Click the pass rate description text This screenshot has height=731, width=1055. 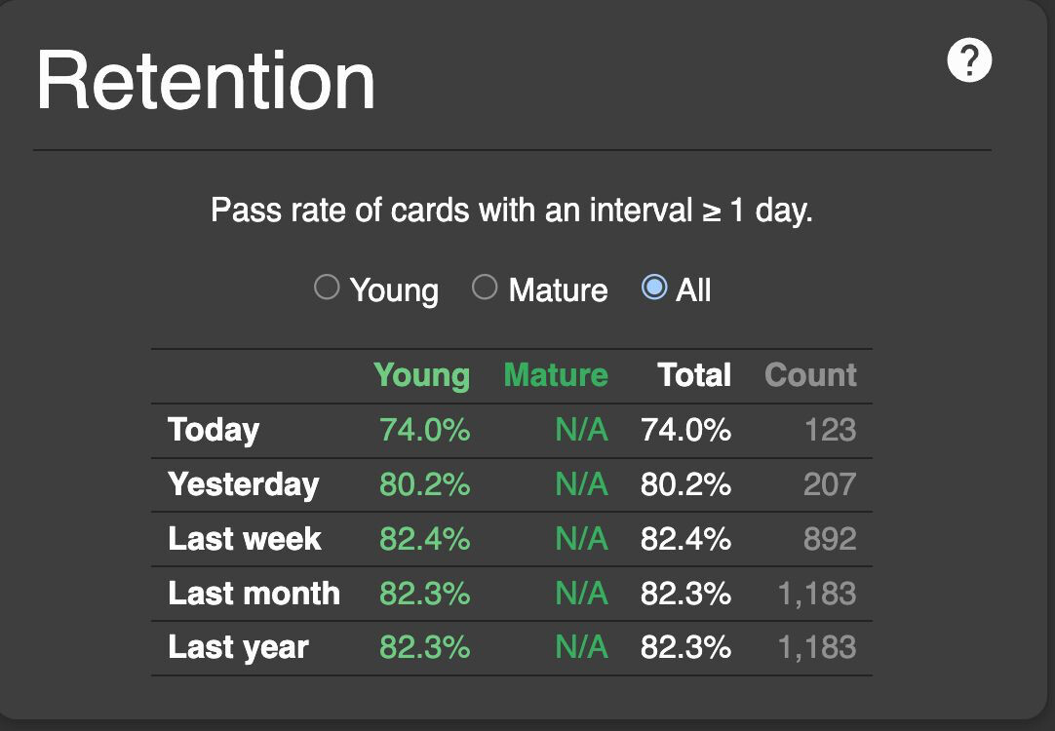512,211
